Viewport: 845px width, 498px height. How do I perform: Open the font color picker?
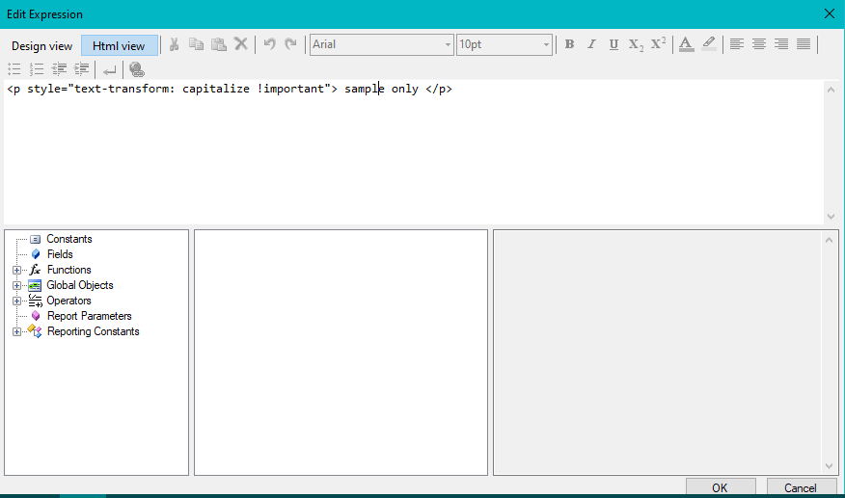coord(686,44)
